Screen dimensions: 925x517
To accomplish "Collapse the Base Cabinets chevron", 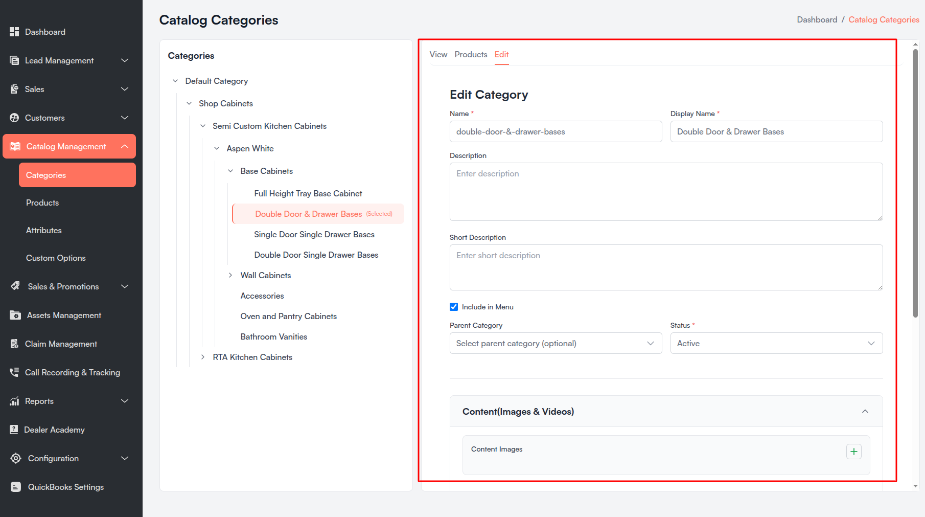I will [x=230, y=171].
